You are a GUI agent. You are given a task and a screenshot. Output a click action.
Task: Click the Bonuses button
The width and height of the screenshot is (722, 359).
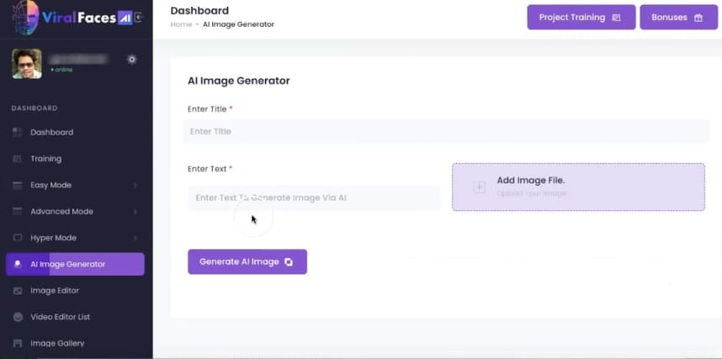click(x=678, y=18)
